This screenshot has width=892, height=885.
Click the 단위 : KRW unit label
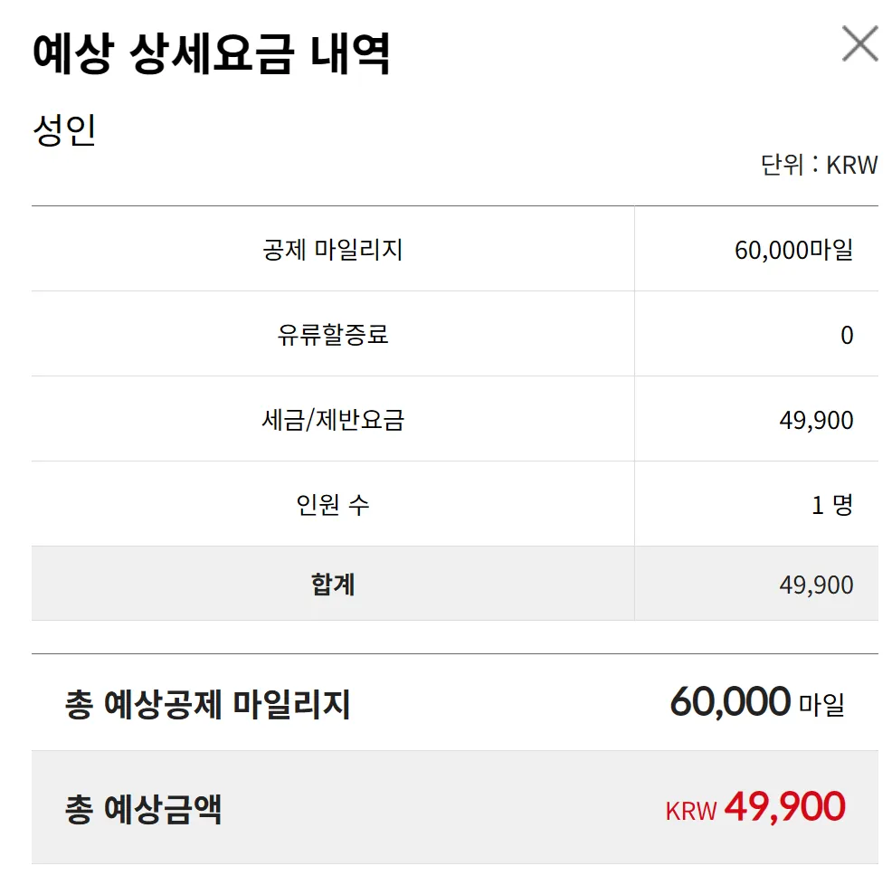pos(819,166)
